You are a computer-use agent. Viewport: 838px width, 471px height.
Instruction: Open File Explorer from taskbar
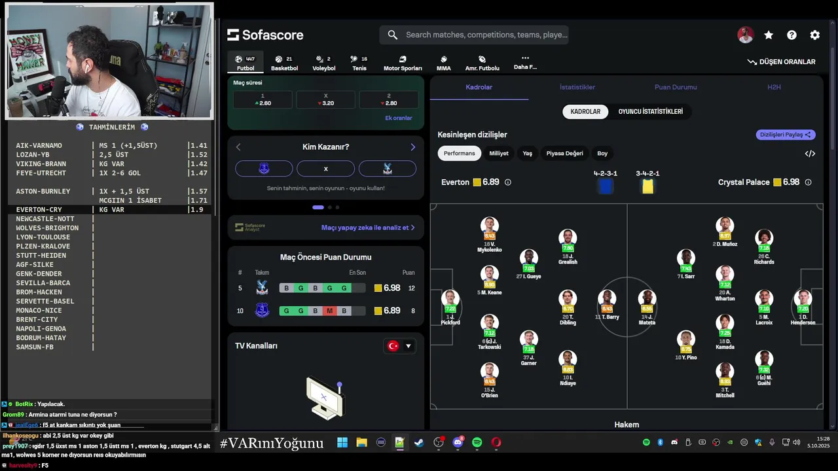coord(361,443)
